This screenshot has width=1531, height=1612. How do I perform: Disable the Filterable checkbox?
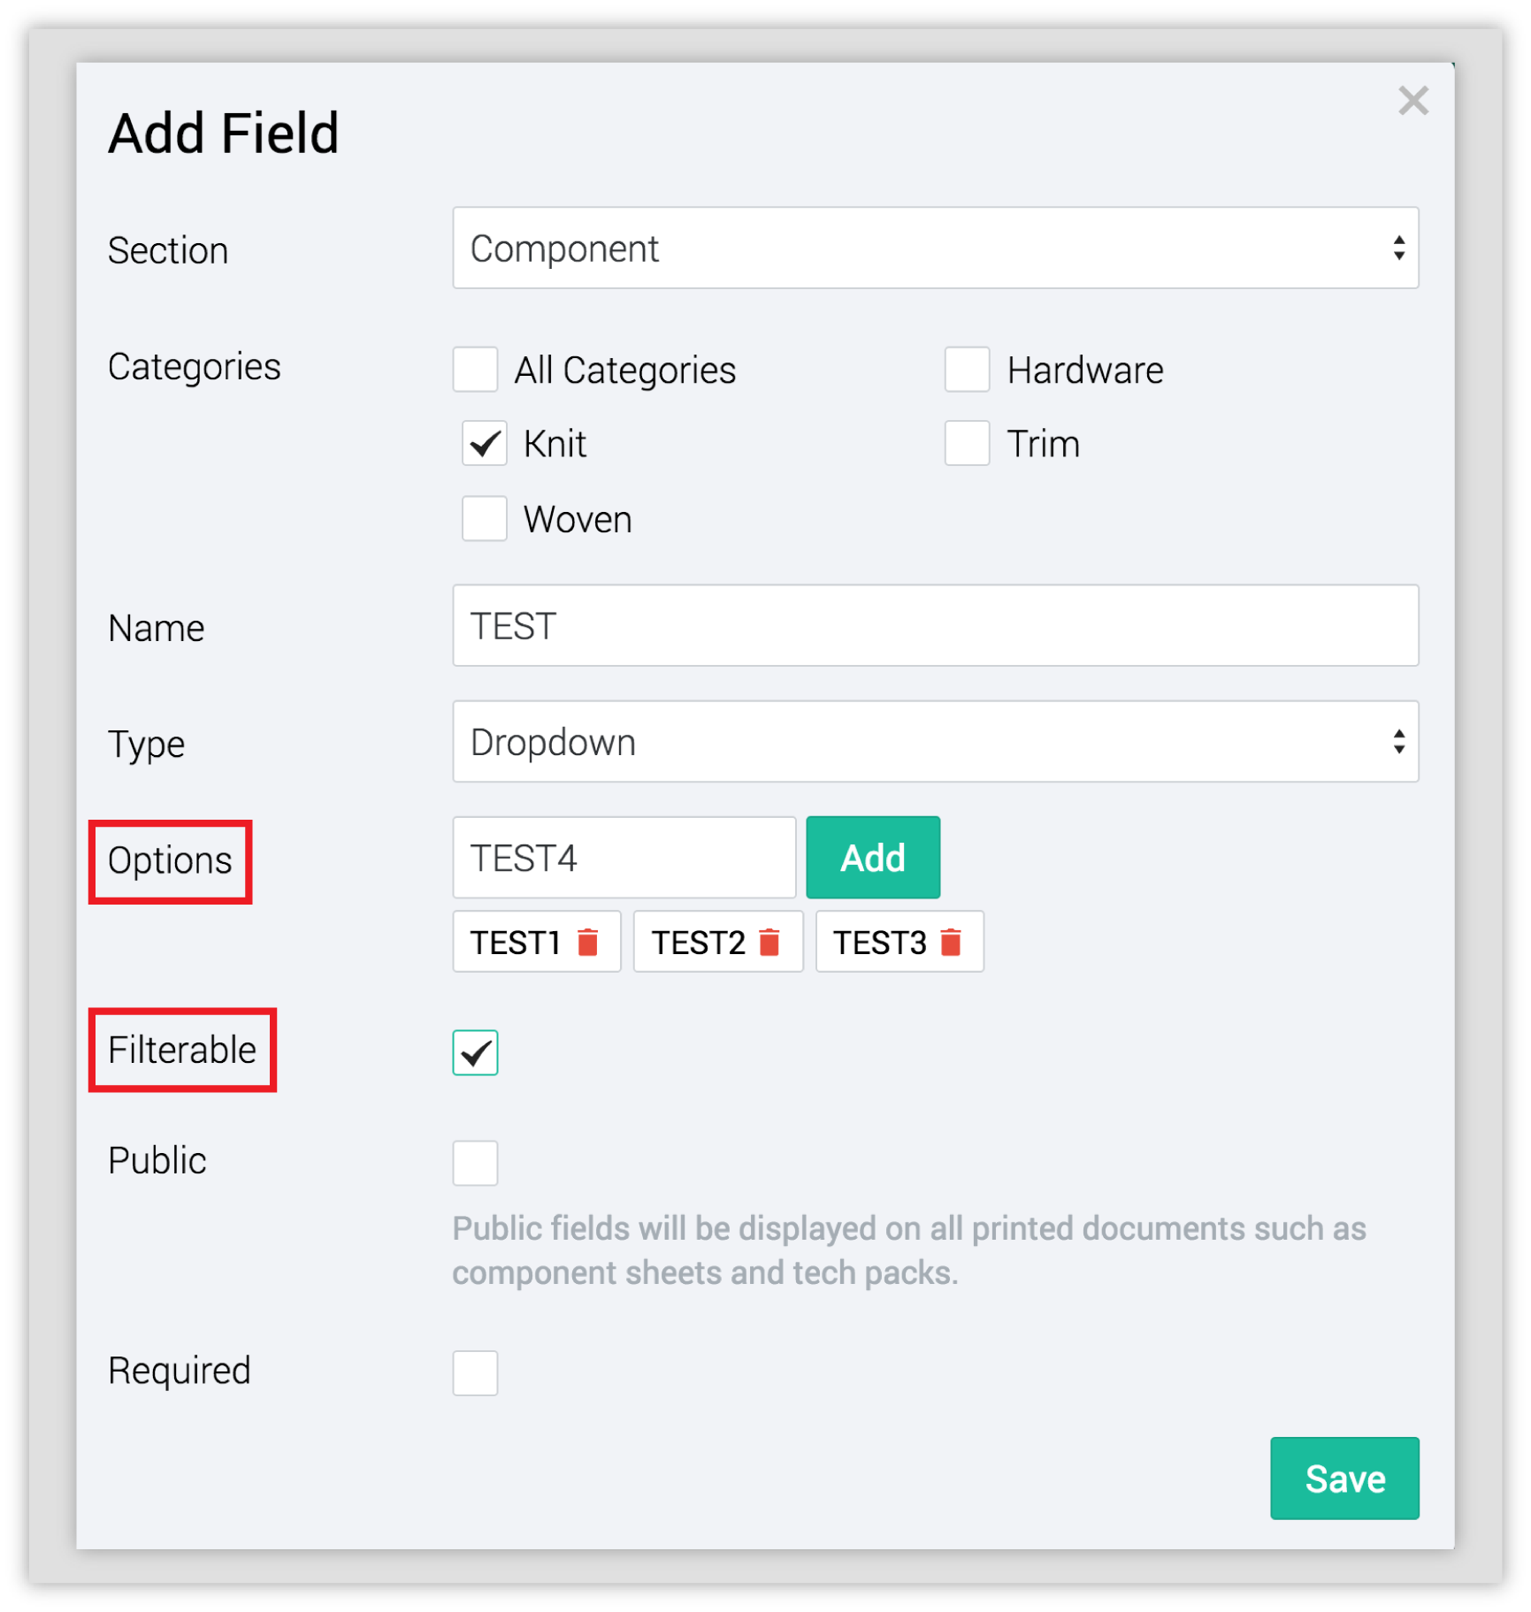point(475,1053)
